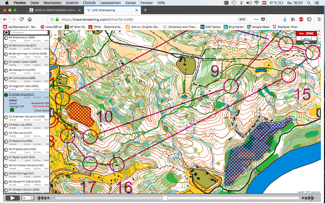
Task: Zoom out the map with minus button
Action: click(x=55, y=35)
